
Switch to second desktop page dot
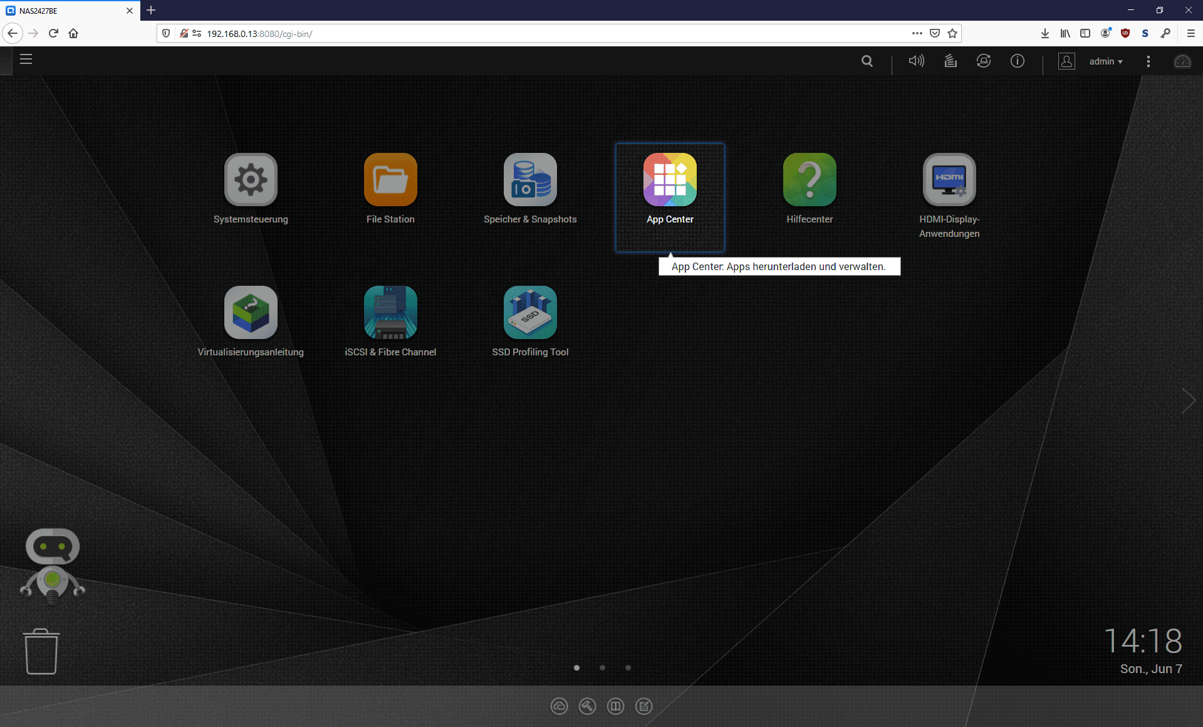point(602,667)
